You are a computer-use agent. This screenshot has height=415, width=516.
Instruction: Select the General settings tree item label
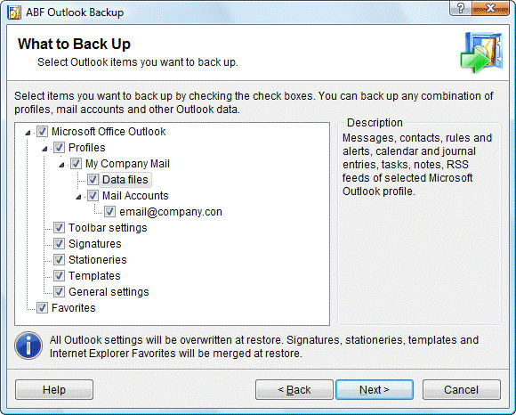(x=109, y=292)
